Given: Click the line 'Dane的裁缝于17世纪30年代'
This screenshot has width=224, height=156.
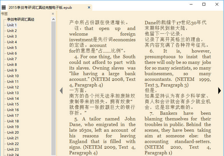Looking at the screenshot, I should point(176,23).
